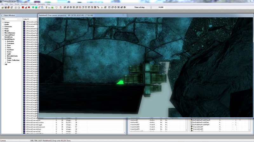
Task: Open the Character menu
Action: pos(33,4)
